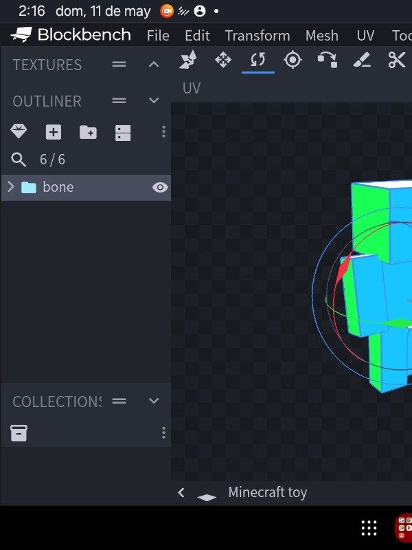Select the Vertex Snap tool
Image resolution: width=412 pixels, height=550 pixels.
tap(328, 60)
